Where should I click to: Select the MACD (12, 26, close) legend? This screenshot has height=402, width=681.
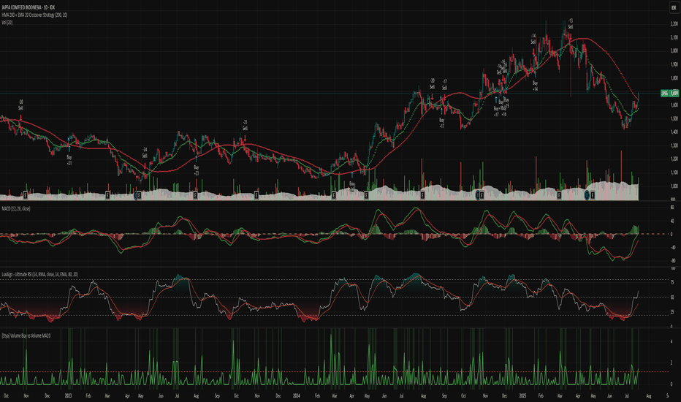click(16, 208)
